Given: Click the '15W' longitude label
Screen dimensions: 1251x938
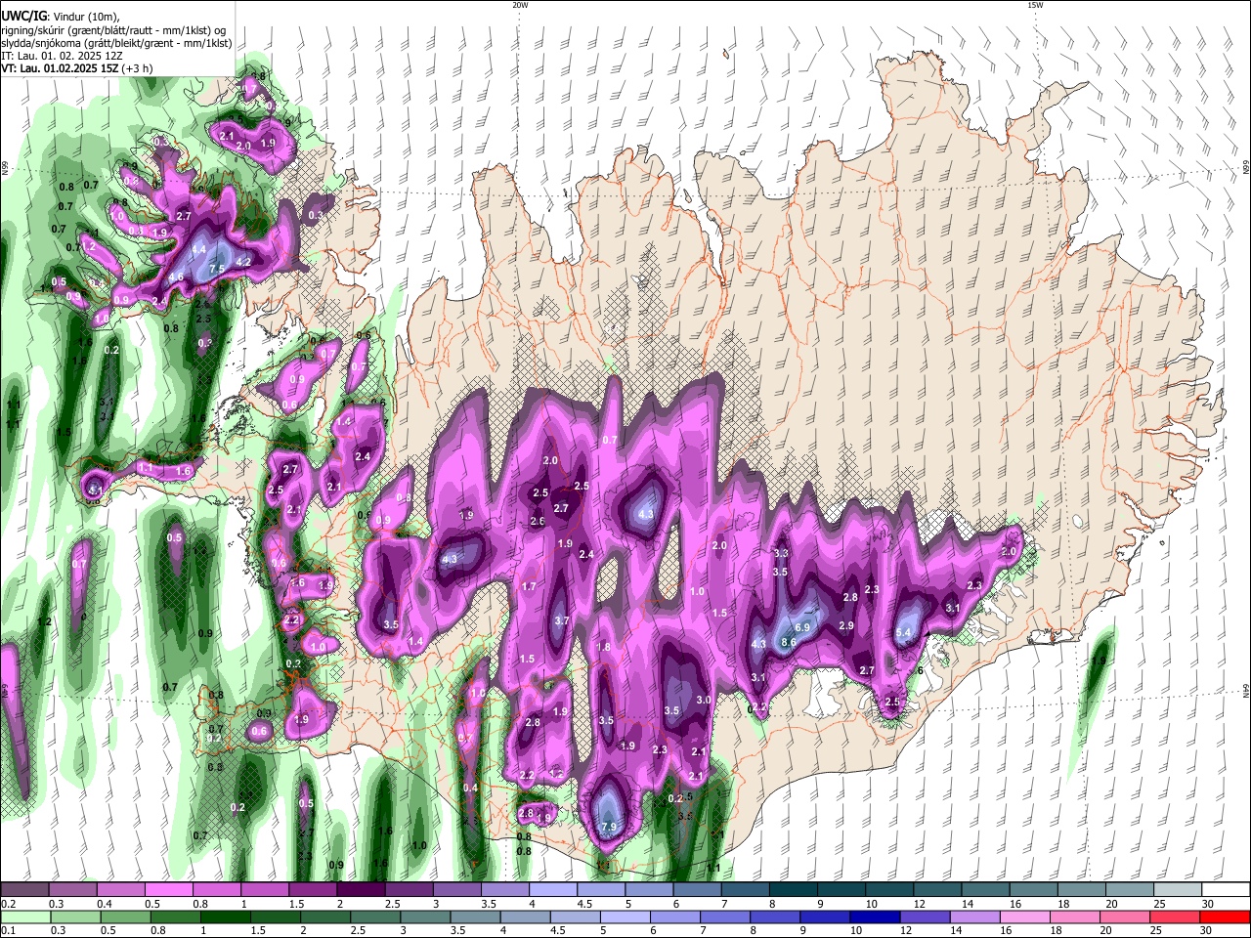Looking at the screenshot, I should coord(1036,5).
